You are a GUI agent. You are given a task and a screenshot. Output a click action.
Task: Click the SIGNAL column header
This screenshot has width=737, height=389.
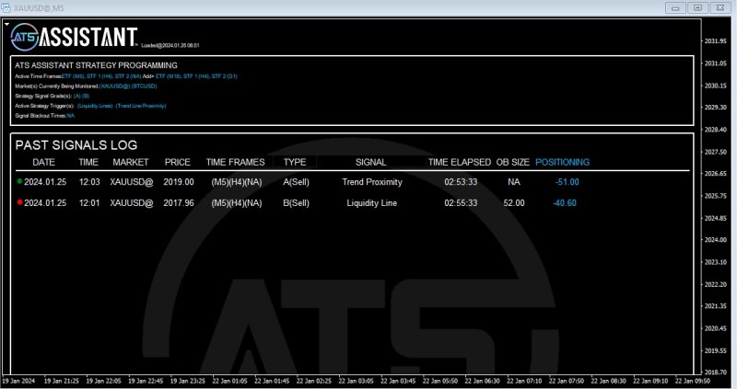pos(371,163)
